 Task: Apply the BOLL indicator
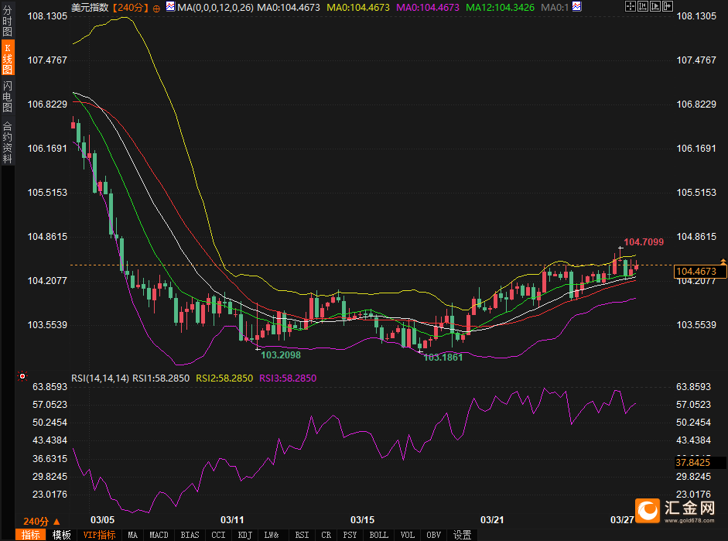coord(379,535)
